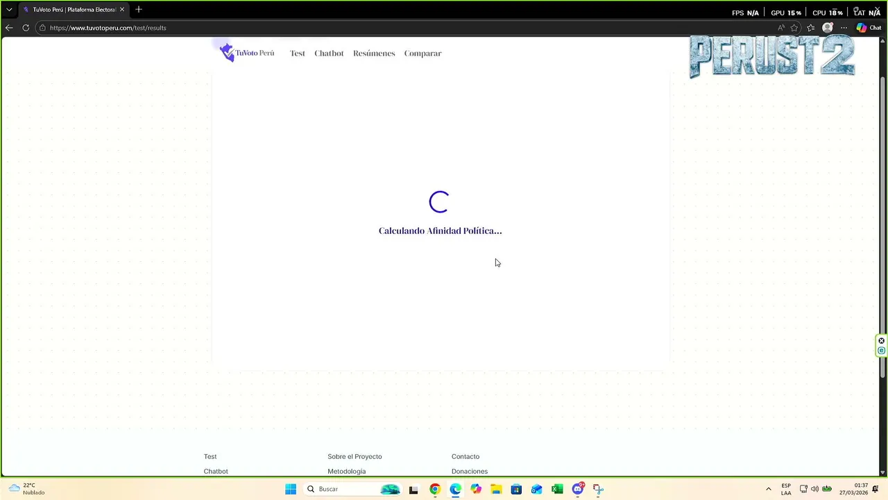Open a new tab with the plus button
The height and width of the screenshot is (500, 888).
click(139, 10)
